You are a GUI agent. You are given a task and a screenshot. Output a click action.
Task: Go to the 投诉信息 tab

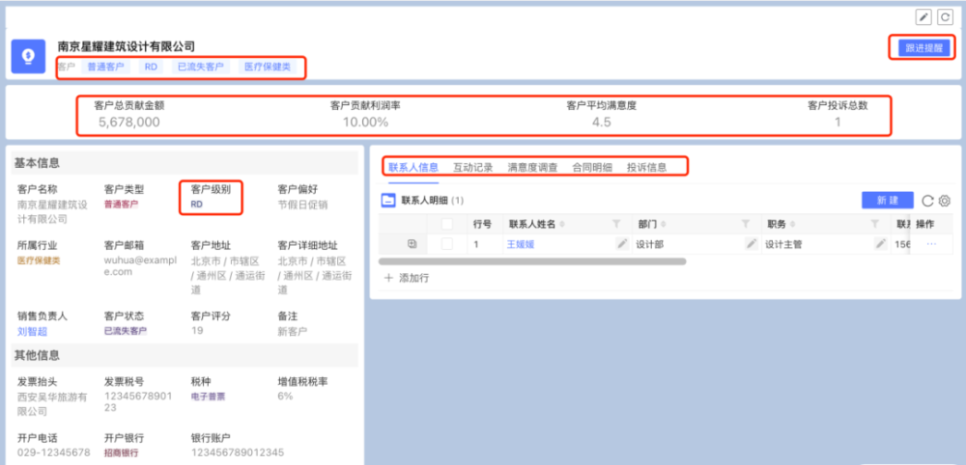647,167
